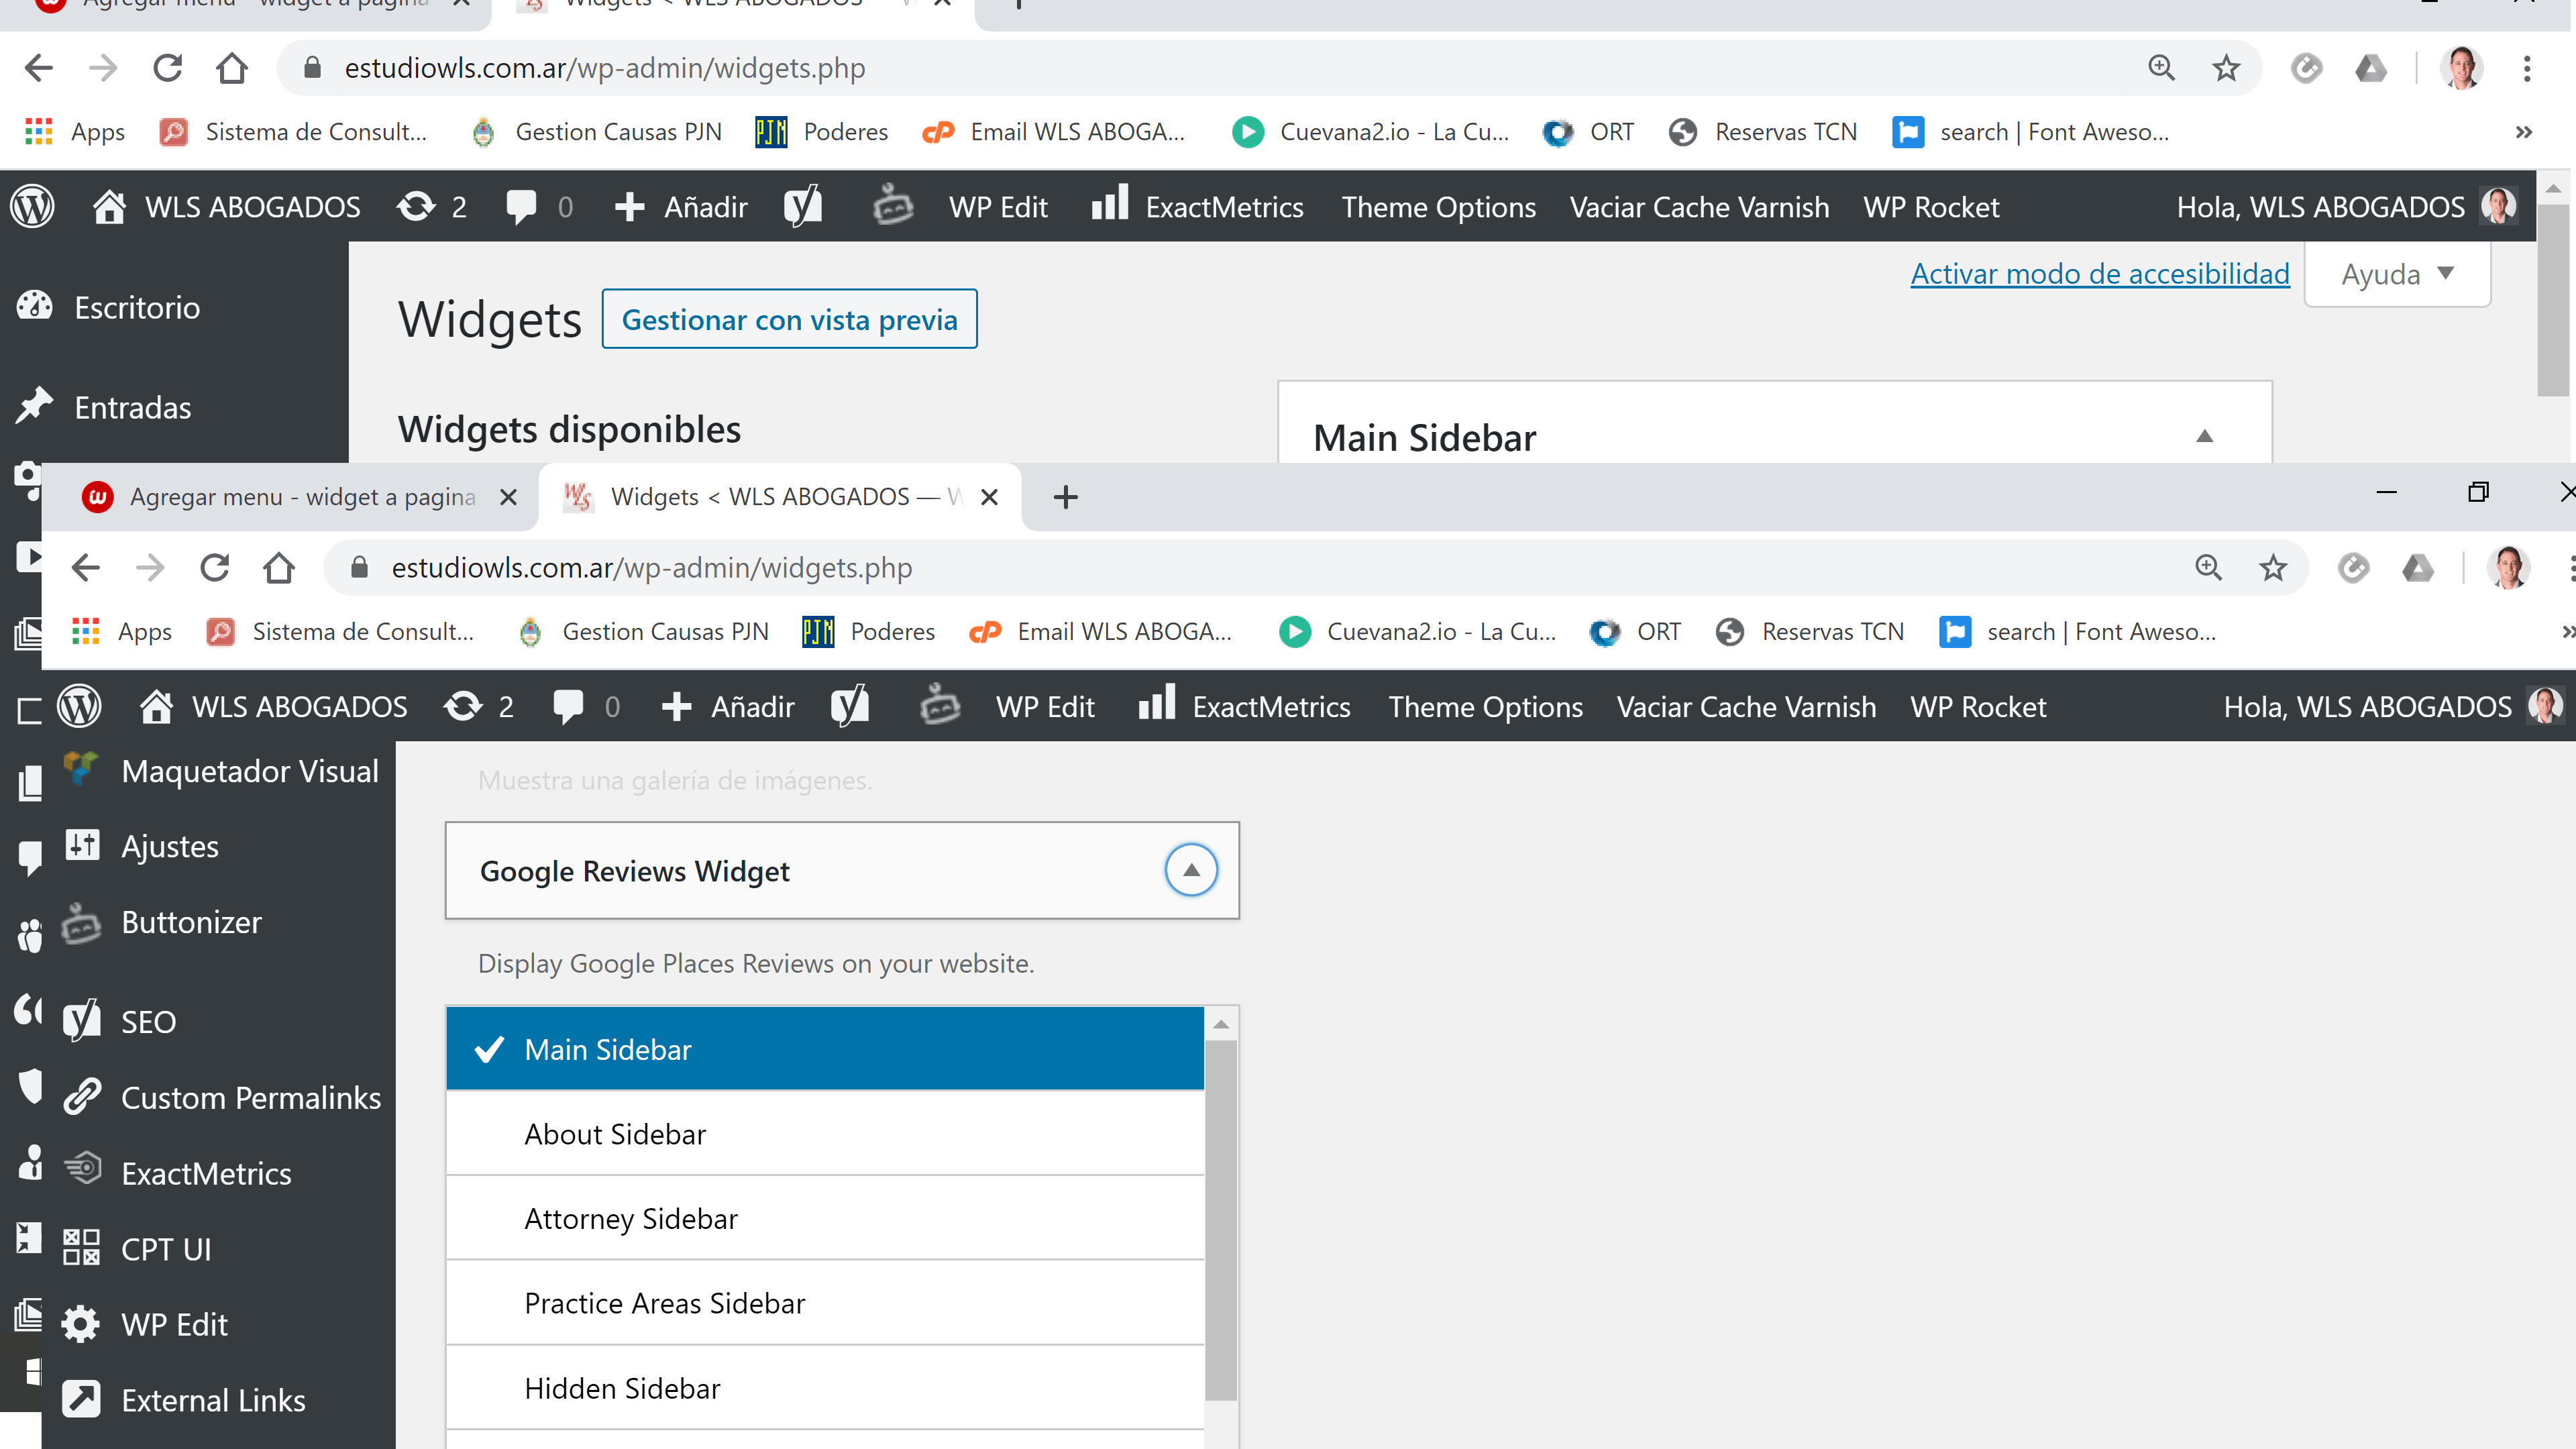2576x1449 pixels.
Task: Open Gestion Causas PJN bookmark in front window
Action: pyautogui.click(x=644, y=632)
